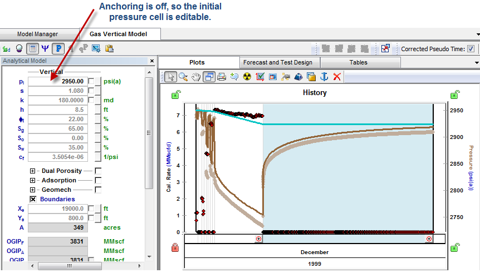Viewport: 480px width, 273px height.
Task: Click the print plot icon
Action: point(222,77)
